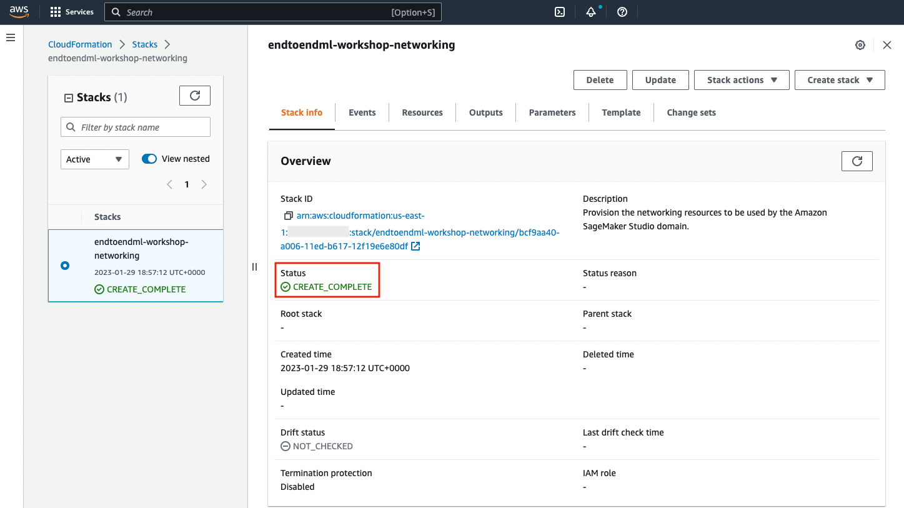Click the Overview section heading

pos(305,161)
